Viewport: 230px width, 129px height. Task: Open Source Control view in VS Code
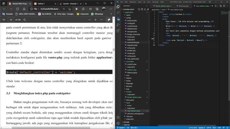(x=118, y=19)
